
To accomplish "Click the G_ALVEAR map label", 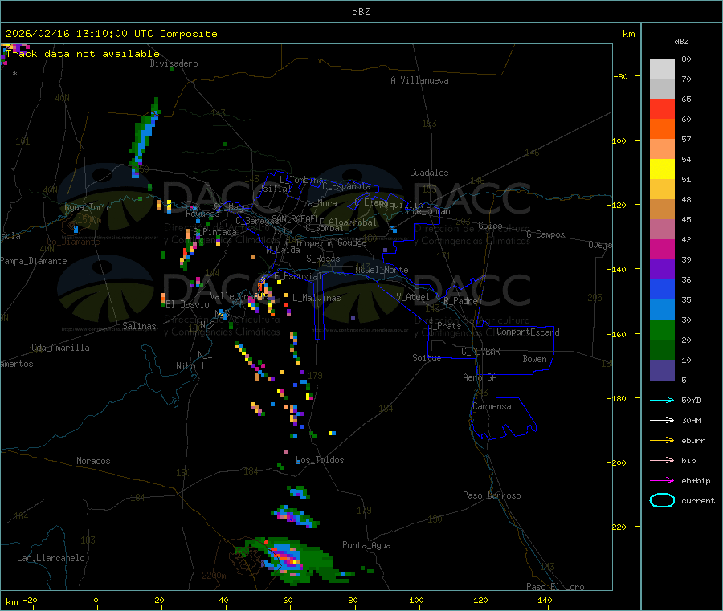I will pos(480,352).
